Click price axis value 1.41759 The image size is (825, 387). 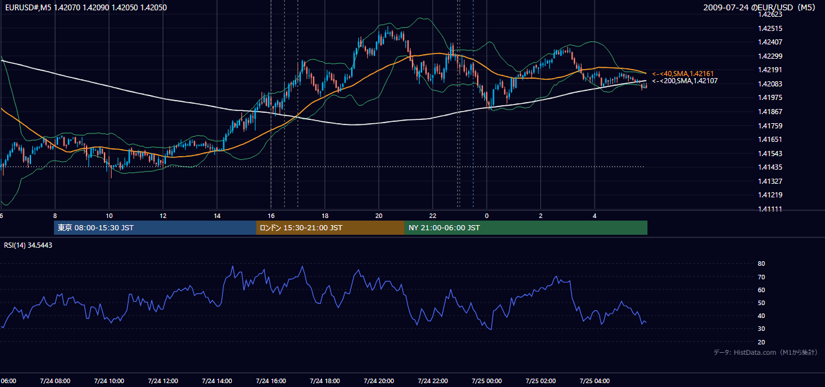(770, 126)
